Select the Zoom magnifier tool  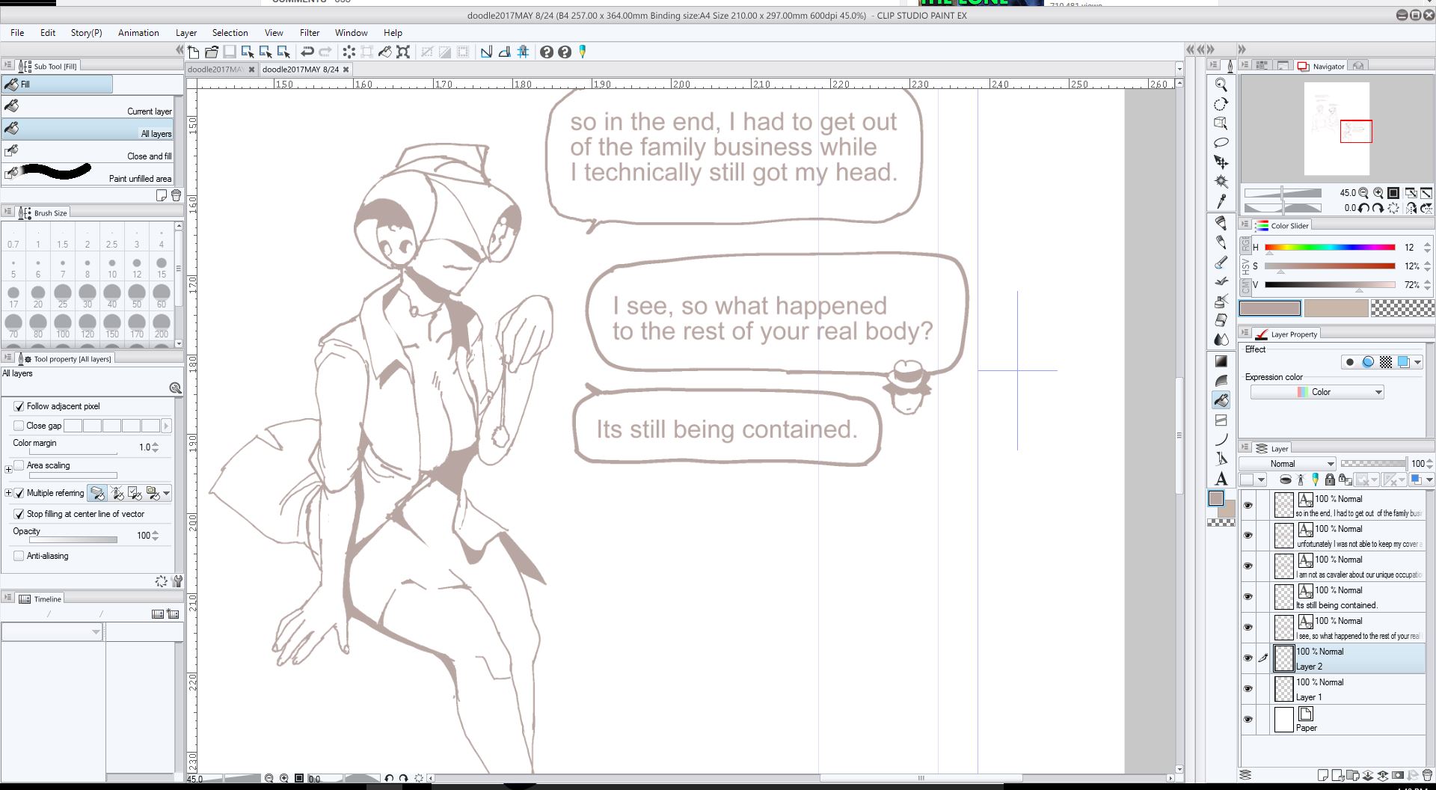(x=1221, y=85)
